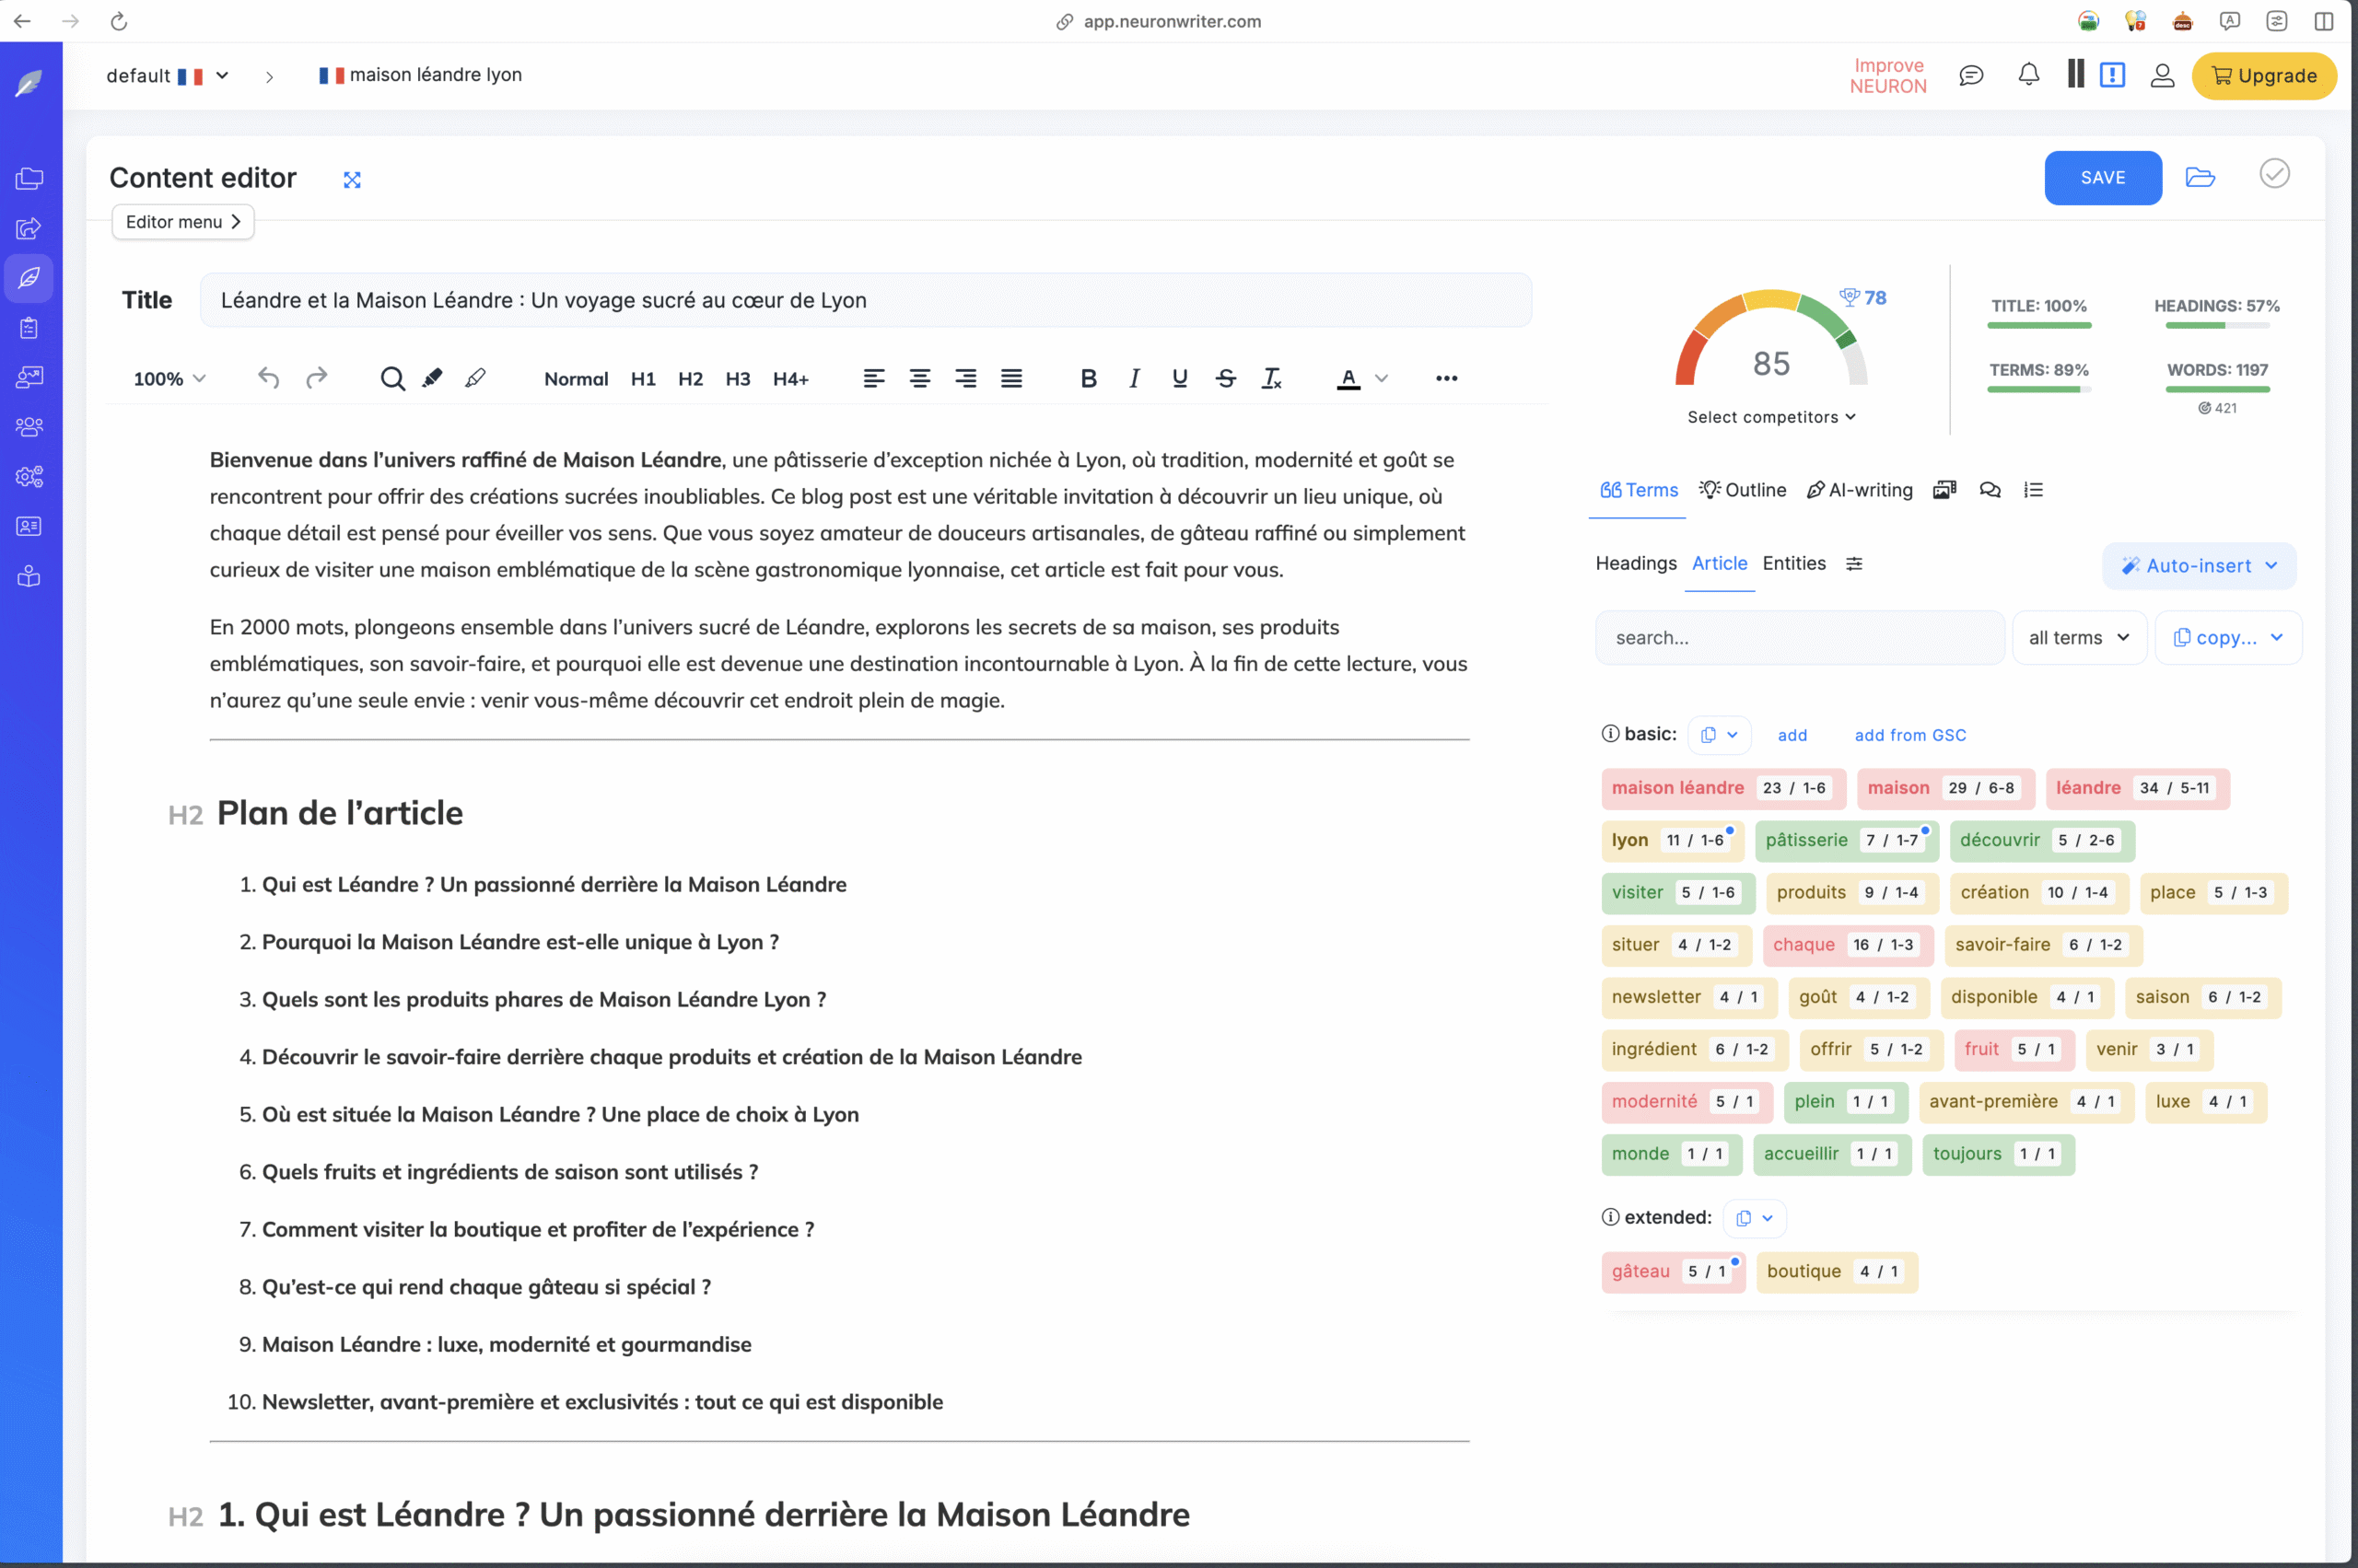Select the Headings sub-tab

click(x=1636, y=563)
